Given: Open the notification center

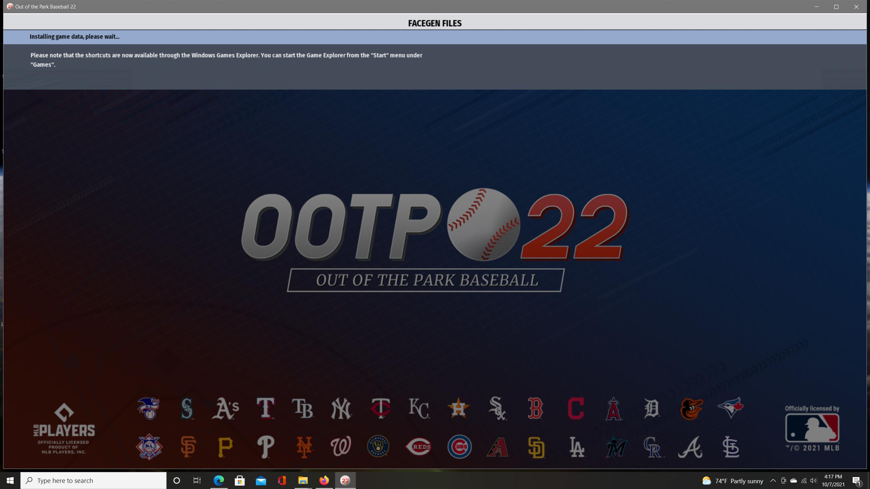Looking at the screenshot, I should [x=857, y=481].
